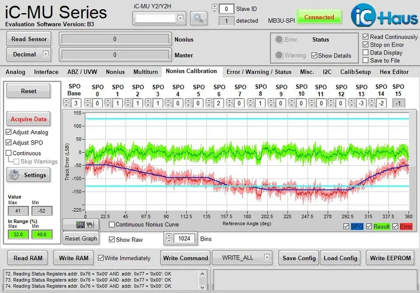Open the WRITE_ALL command dropdown
Image resolution: width=420 pixels, height=293 pixels.
[267, 257]
